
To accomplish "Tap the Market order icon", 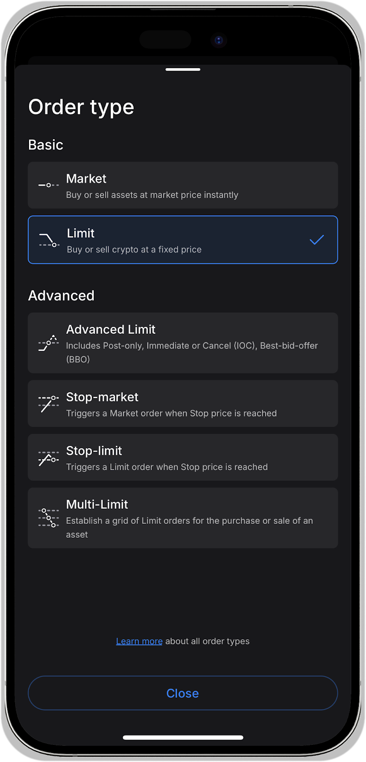I will [49, 185].
